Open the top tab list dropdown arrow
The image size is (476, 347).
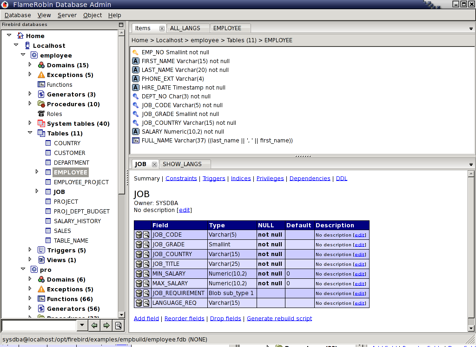471,29
